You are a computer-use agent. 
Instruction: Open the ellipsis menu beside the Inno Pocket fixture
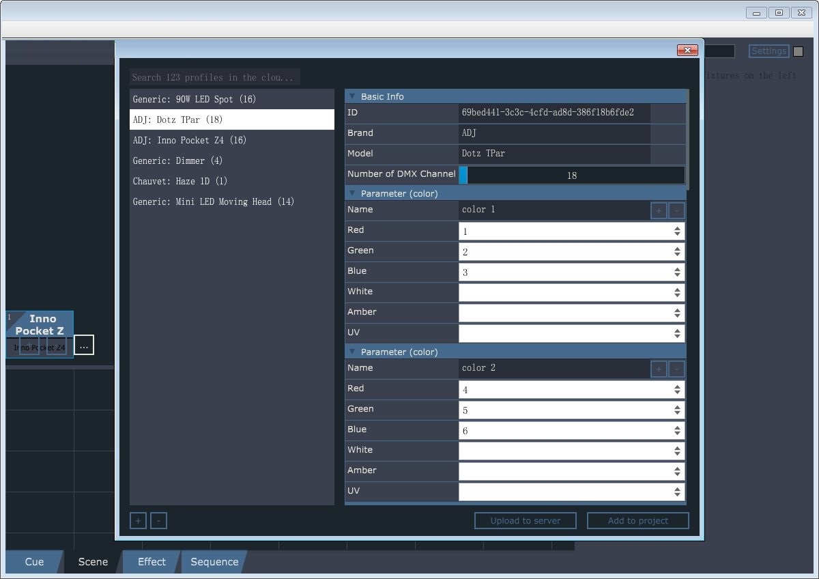pos(84,345)
